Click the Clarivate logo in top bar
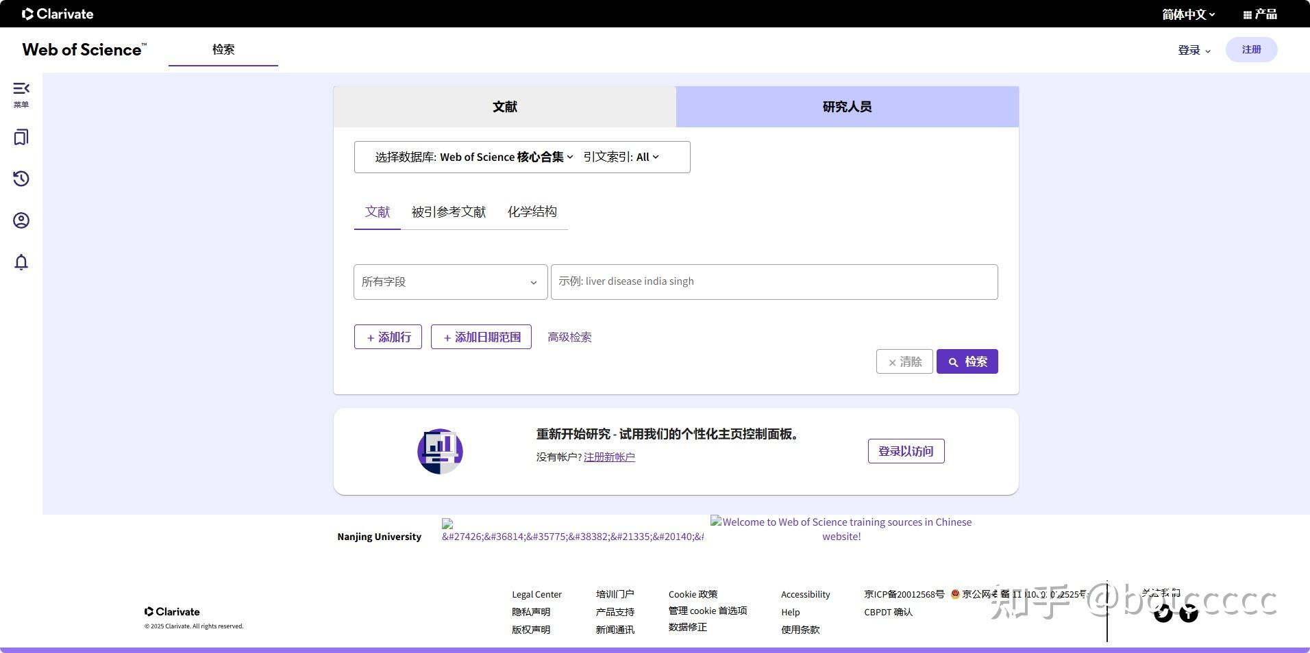This screenshot has width=1310, height=653. tap(58, 14)
